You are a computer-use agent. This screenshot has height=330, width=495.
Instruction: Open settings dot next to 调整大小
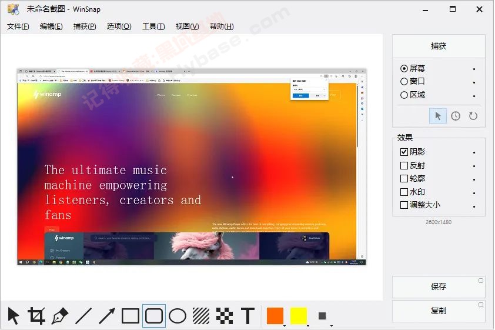click(474, 206)
